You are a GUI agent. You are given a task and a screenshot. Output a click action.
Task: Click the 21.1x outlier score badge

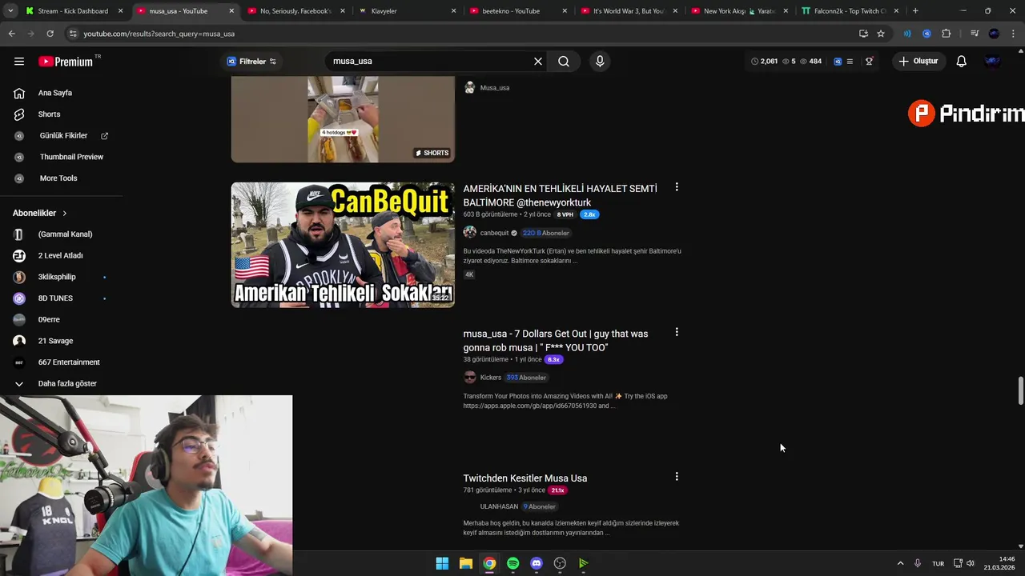coord(557,490)
